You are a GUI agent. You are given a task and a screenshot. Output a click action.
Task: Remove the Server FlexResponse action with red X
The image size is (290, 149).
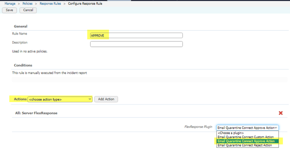coord(280,113)
